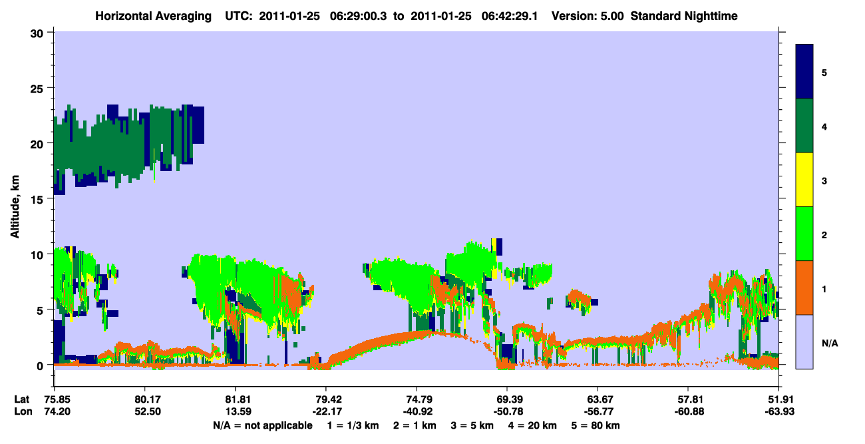Click legend entry "3 = 5 km"

pos(472,425)
